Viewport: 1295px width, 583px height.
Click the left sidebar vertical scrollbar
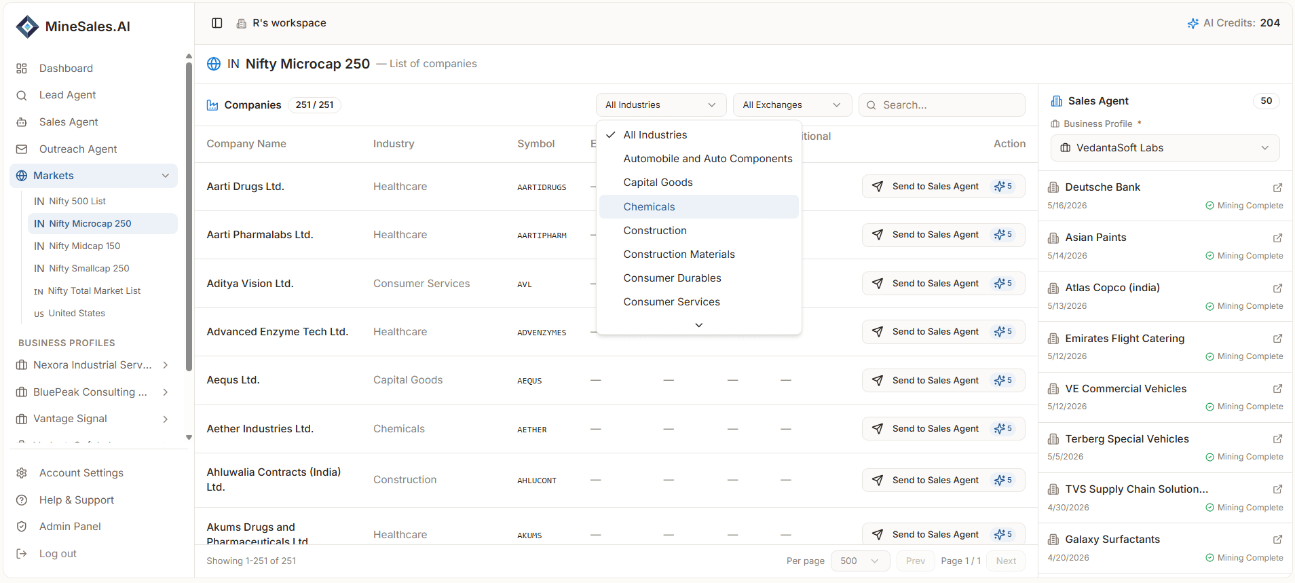[189, 217]
